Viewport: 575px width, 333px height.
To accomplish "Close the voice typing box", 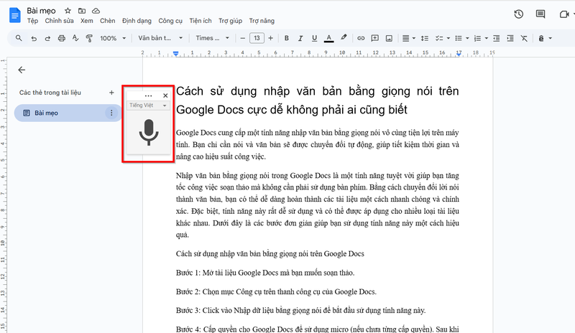I will pos(165,95).
